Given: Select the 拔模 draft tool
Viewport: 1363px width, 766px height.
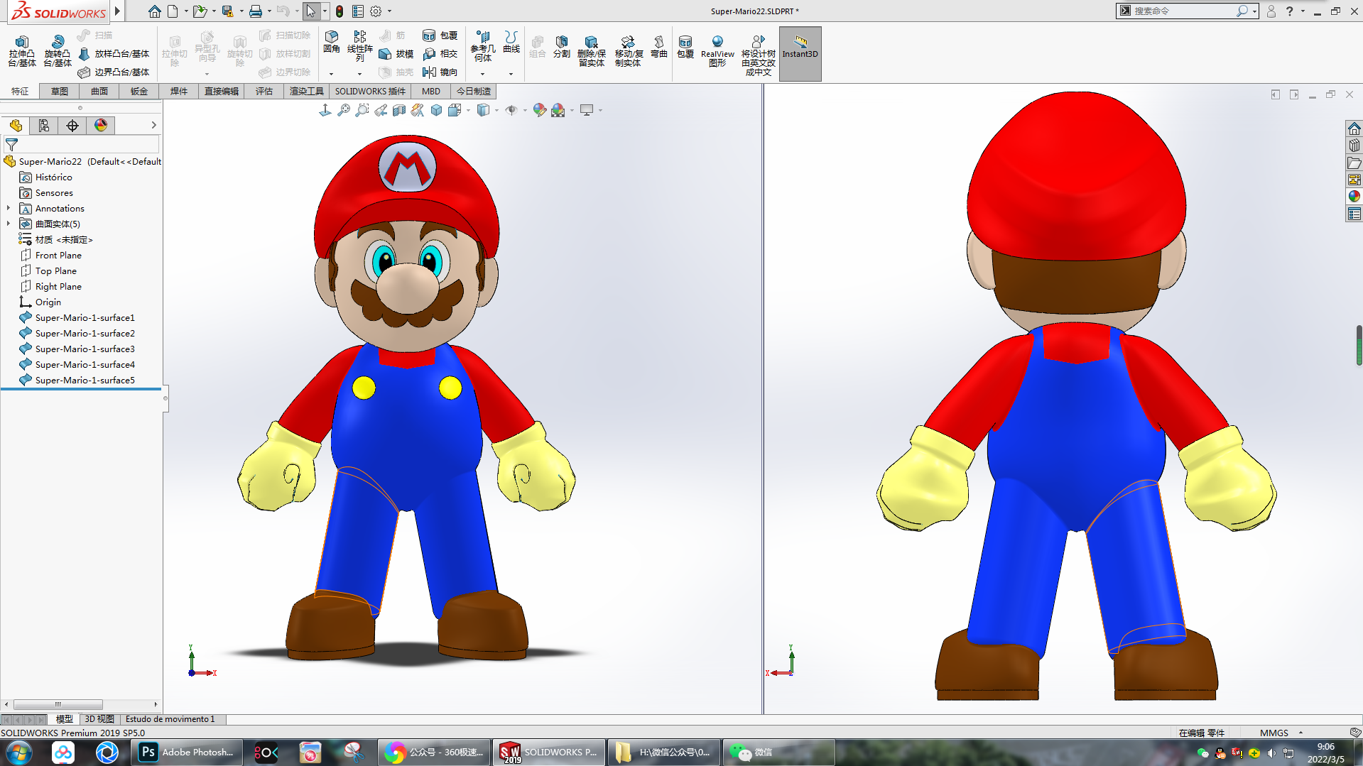Looking at the screenshot, I should (x=396, y=54).
